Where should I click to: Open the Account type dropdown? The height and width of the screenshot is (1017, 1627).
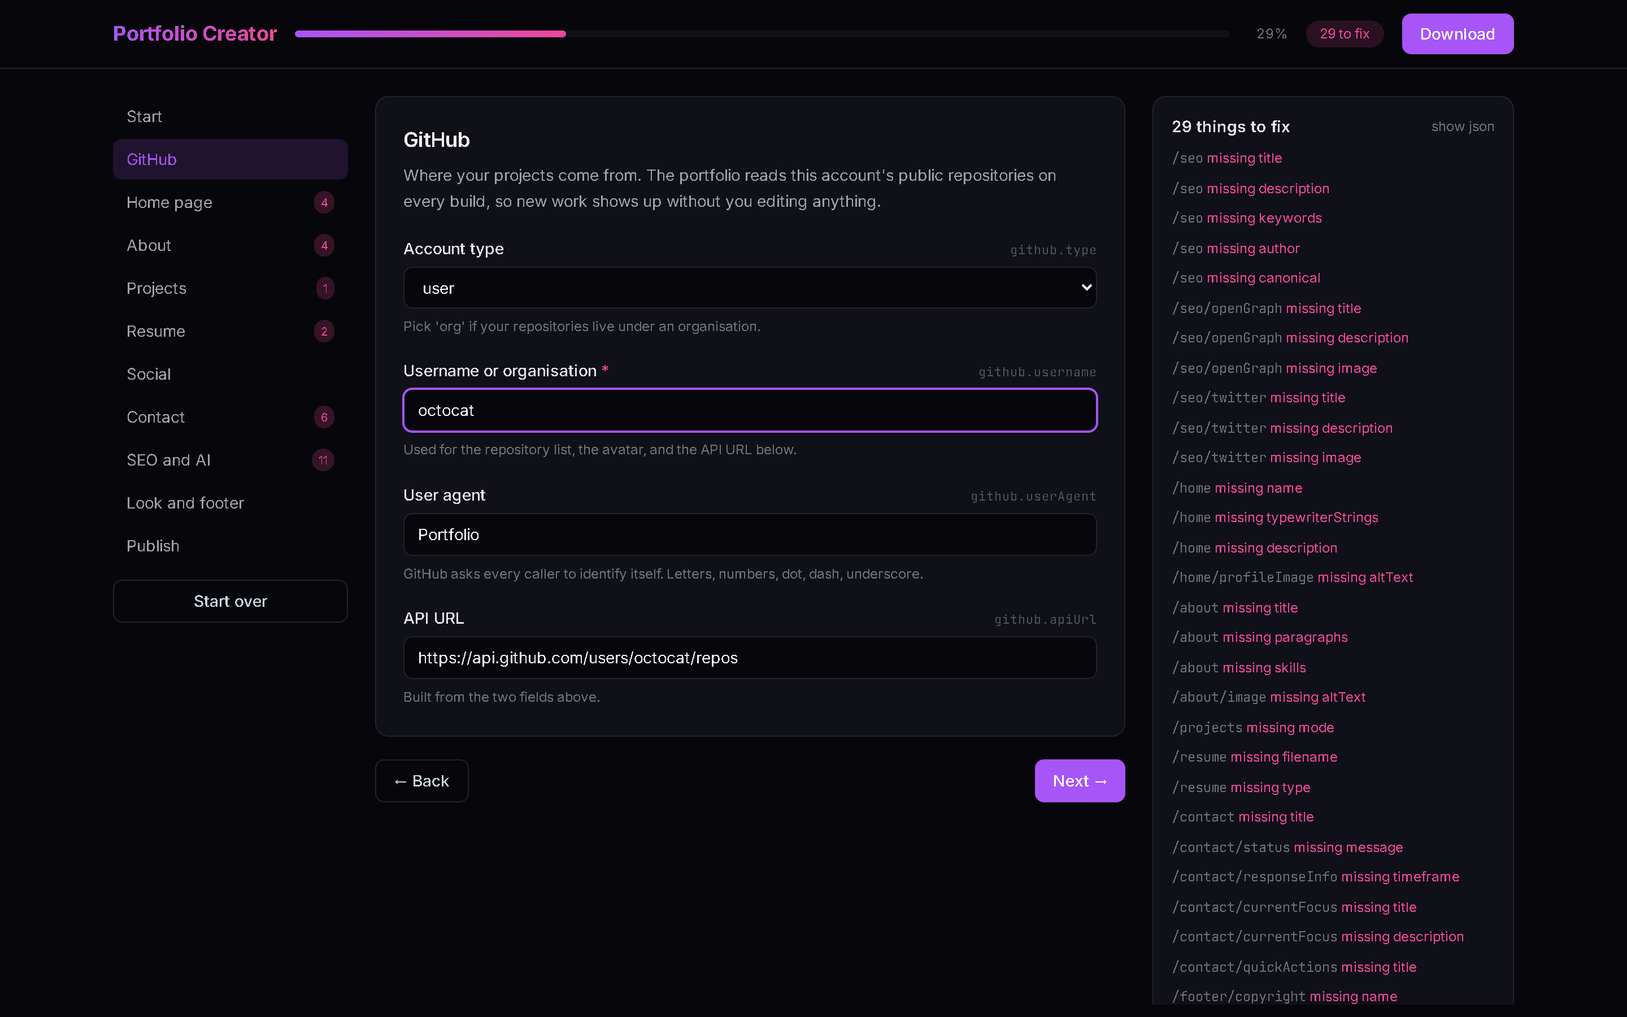click(x=750, y=288)
